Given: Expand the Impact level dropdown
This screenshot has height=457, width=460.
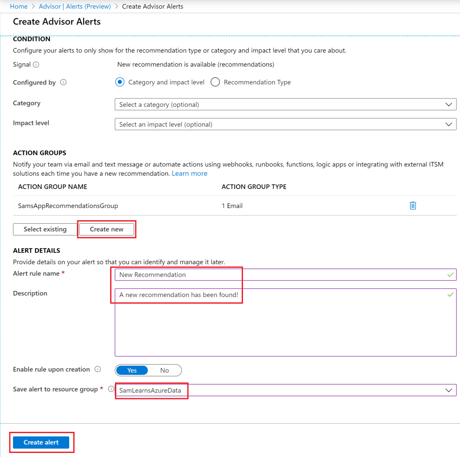Looking at the screenshot, I should pyautogui.click(x=285, y=124).
